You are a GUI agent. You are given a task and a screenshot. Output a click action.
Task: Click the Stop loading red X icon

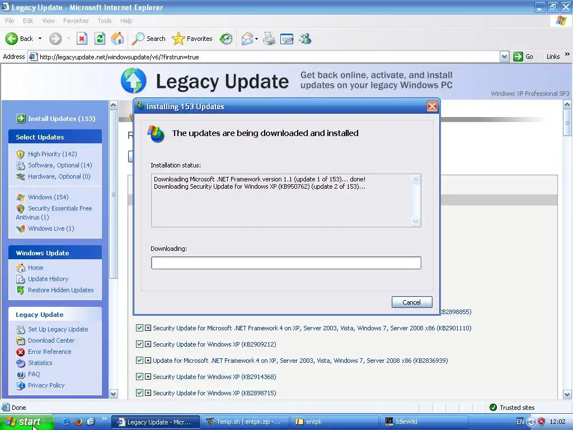click(82, 39)
